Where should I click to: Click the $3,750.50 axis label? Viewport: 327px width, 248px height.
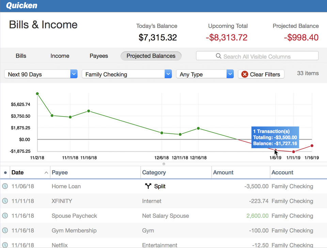point(20,116)
